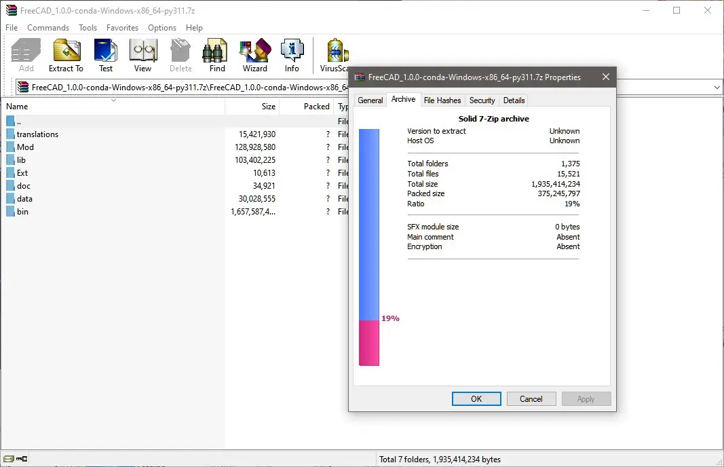Open the Info toolbar icon

click(x=292, y=56)
